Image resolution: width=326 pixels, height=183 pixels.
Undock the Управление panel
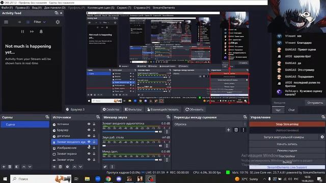click(x=323, y=117)
